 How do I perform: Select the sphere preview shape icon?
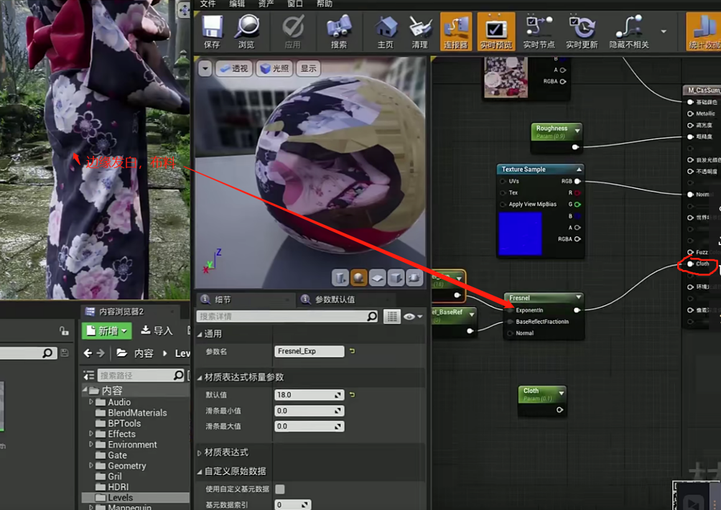tap(358, 277)
